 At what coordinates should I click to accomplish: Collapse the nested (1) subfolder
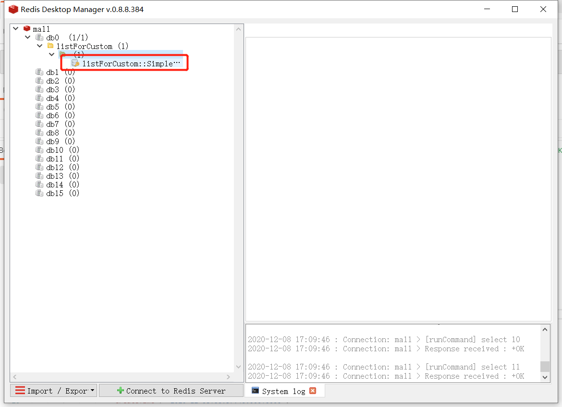pyautogui.click(x=51, y=54)
